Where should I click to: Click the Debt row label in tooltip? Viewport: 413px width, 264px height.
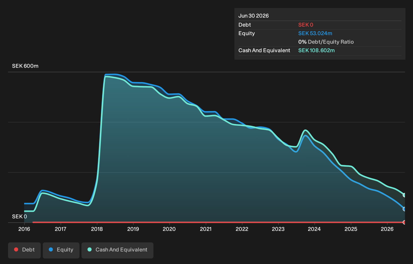tap(245, 25)
